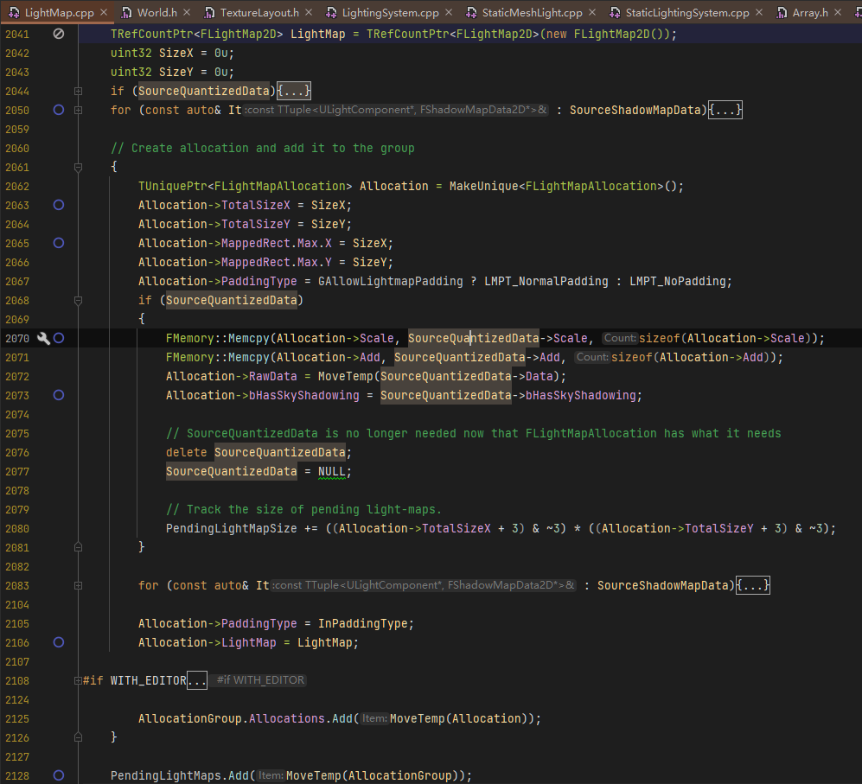The image size is (862, 784).
Task: Click the disabled breakpoint icon on line 2041
Action: pyautogui.click(x=58, y=34)
